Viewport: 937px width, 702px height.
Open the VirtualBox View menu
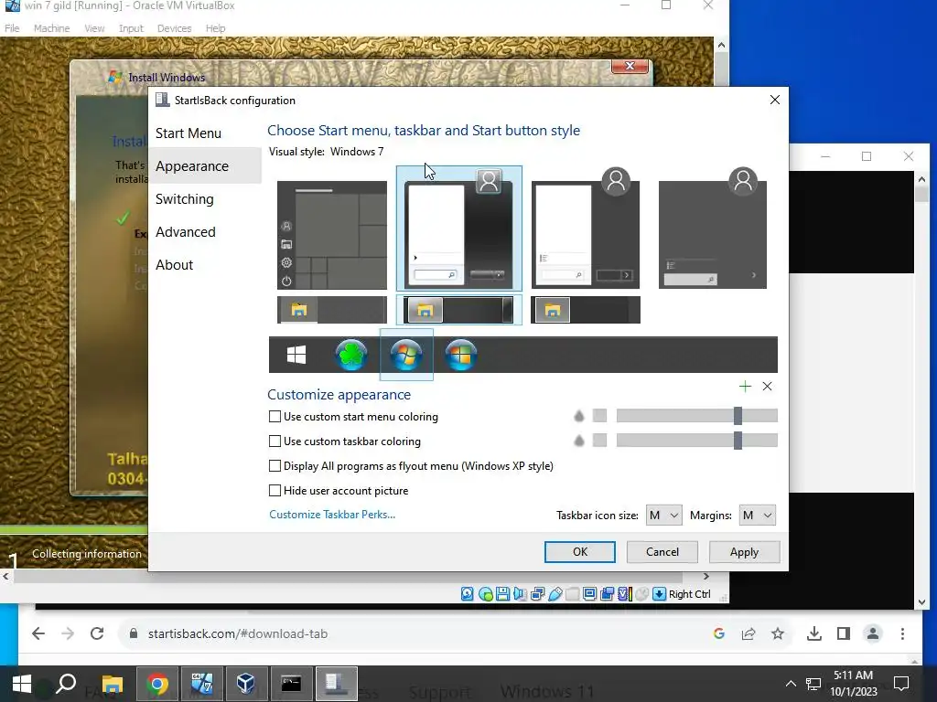tap(94, 28)
